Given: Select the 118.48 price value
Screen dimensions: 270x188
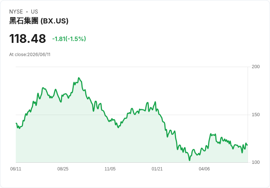Looking at the screenshot, I should coord(28,38).
